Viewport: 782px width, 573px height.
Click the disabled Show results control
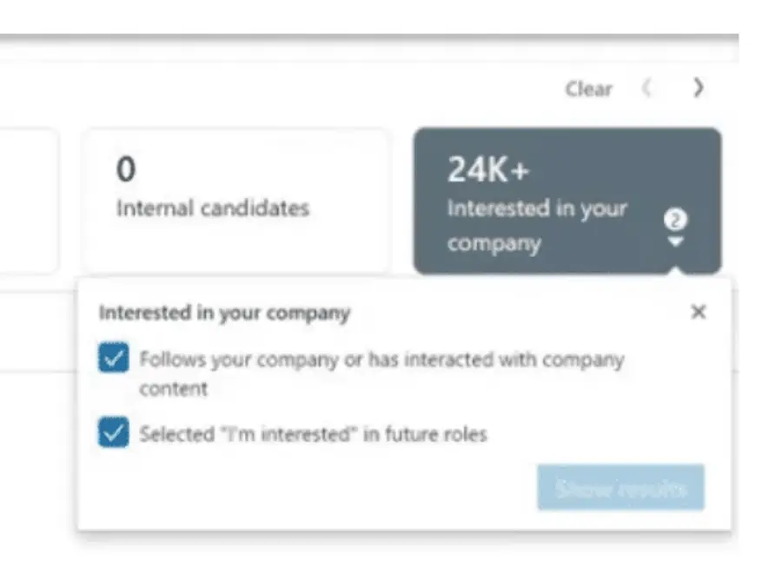click(x=620, y=487)
